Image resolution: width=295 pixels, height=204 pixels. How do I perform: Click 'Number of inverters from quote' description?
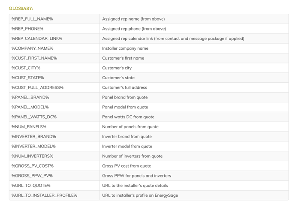click(132, 156)
